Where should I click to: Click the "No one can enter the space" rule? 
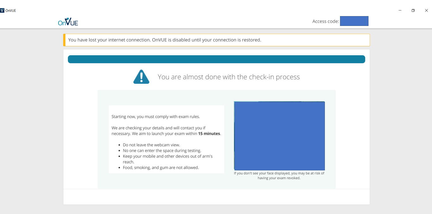tap(162, 150)
